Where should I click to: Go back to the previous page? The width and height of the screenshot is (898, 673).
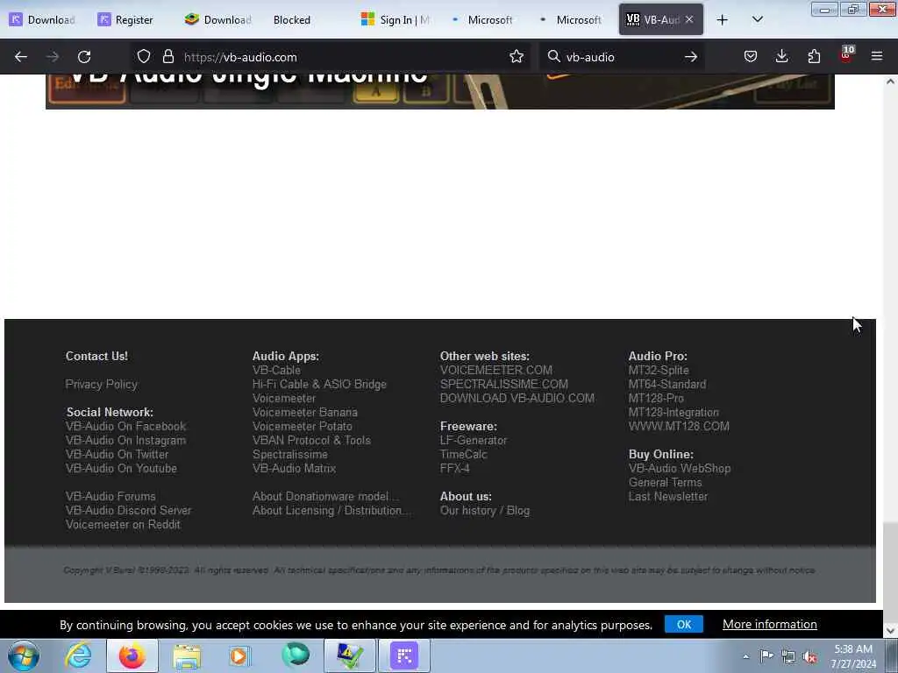(21, 57)
